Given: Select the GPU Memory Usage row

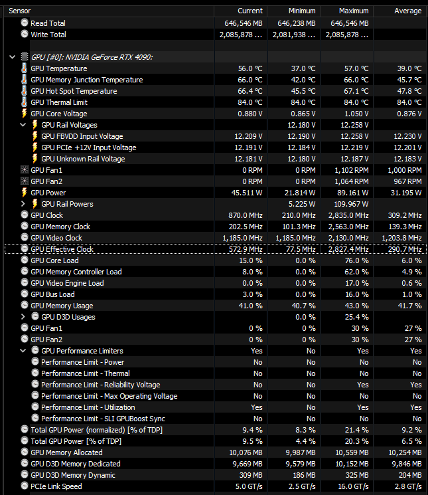Looking at the screenshot, I should point(216,306).
